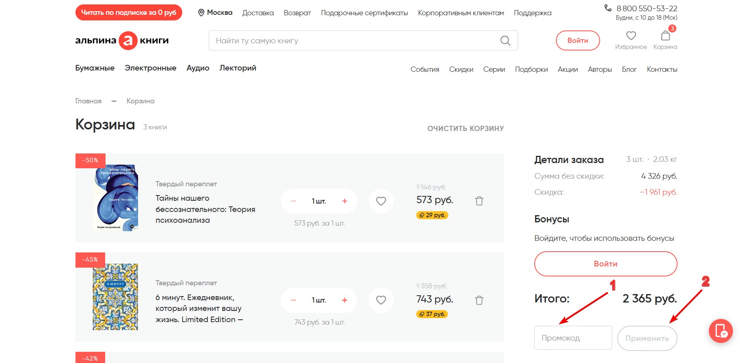Image resolution: width=753 pixels, height=363 pixels.
Task: Click the sum 4 326 руб.
Action: [x=659, y=176]
